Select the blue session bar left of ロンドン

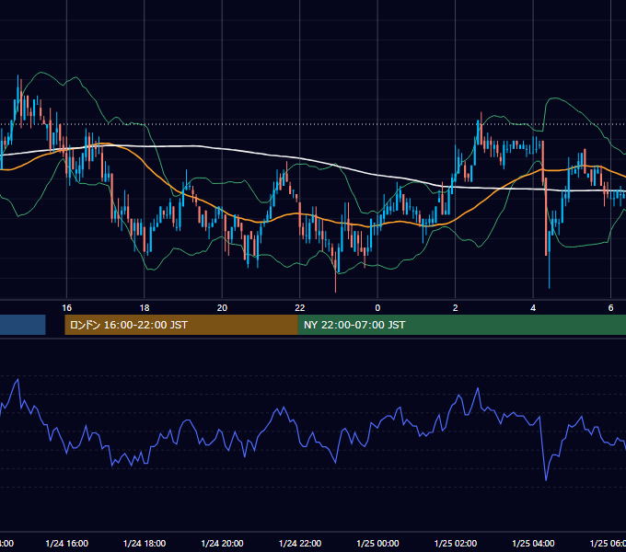[23, 325]
